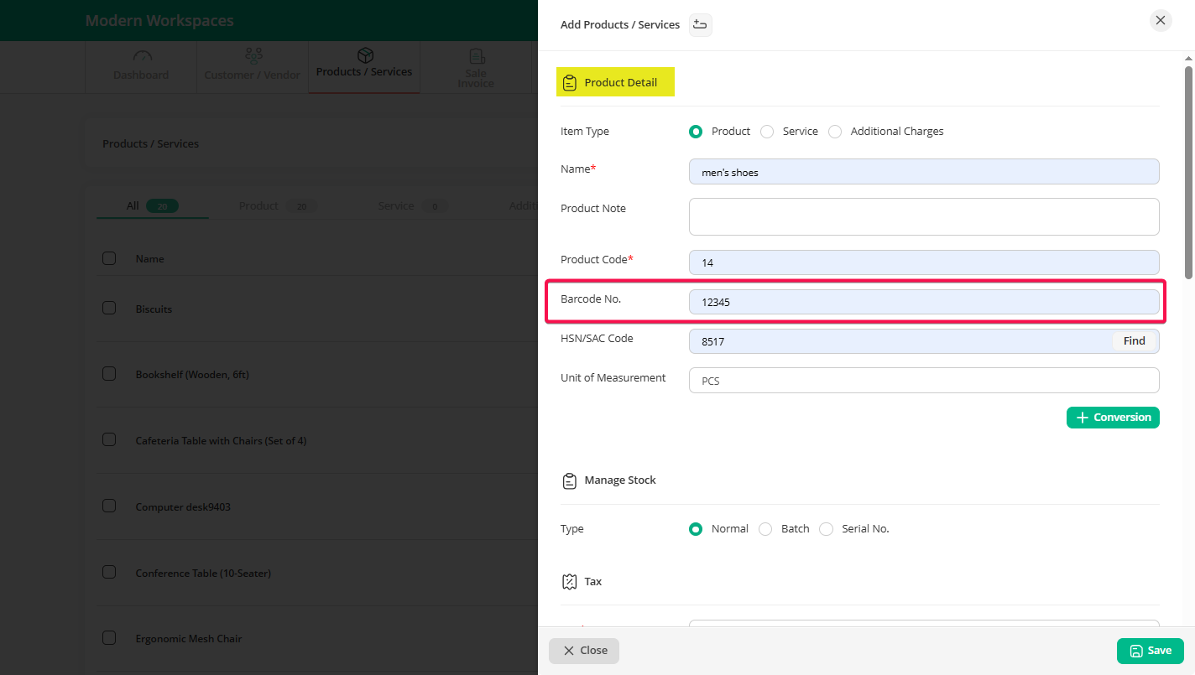Viewport: 1195px width, 675px height.
Task: Open the Unit of Measurement dropdown
Action: point(923,381)
